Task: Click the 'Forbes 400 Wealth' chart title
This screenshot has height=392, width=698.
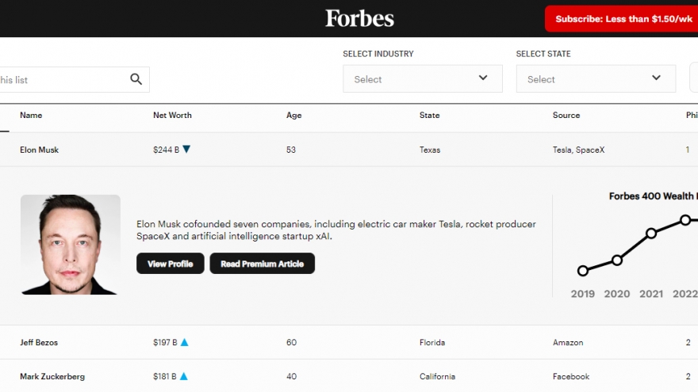Action: (x=652, y=196)
